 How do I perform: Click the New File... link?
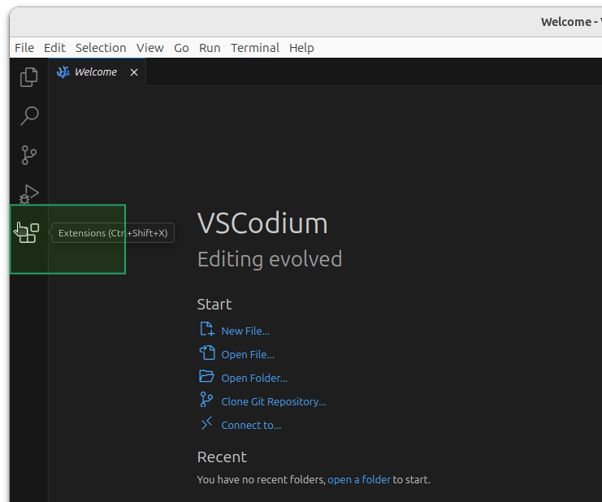click(x=245, y=331)
